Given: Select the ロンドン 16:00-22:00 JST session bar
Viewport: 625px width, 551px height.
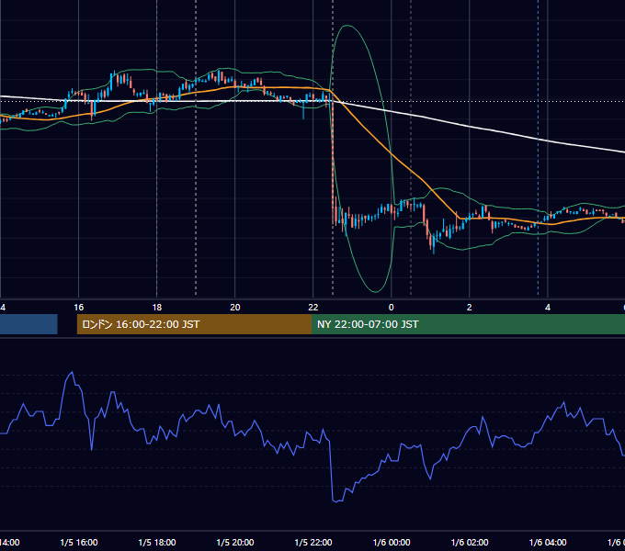Looking at the screenshot, I should [194, 324].
